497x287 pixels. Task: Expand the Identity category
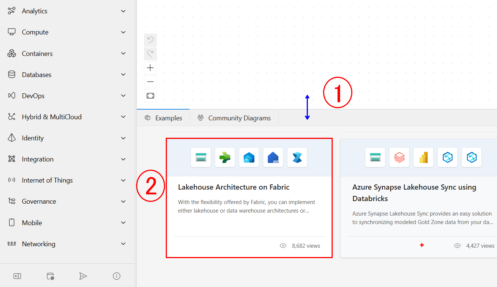[x=124, y=138]
